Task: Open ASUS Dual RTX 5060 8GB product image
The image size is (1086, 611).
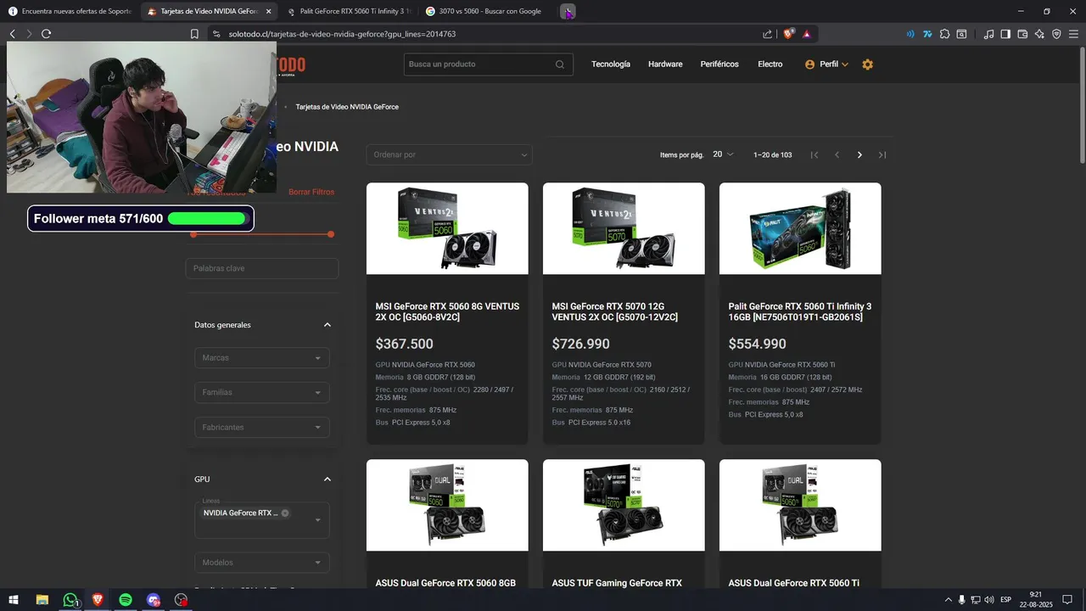Action: (x=447, y=505)
